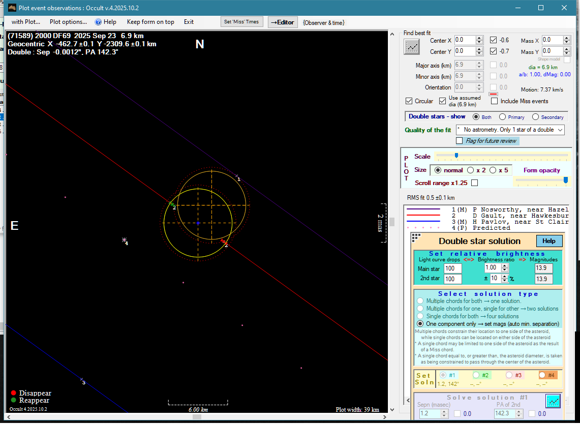Click the Set 'Miss' Times button

[x=242, y=22]
